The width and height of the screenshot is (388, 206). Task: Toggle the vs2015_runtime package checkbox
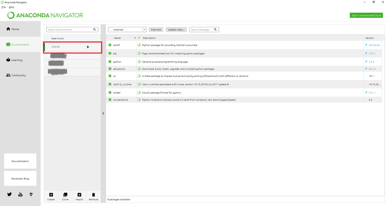(x=110, y=84)
